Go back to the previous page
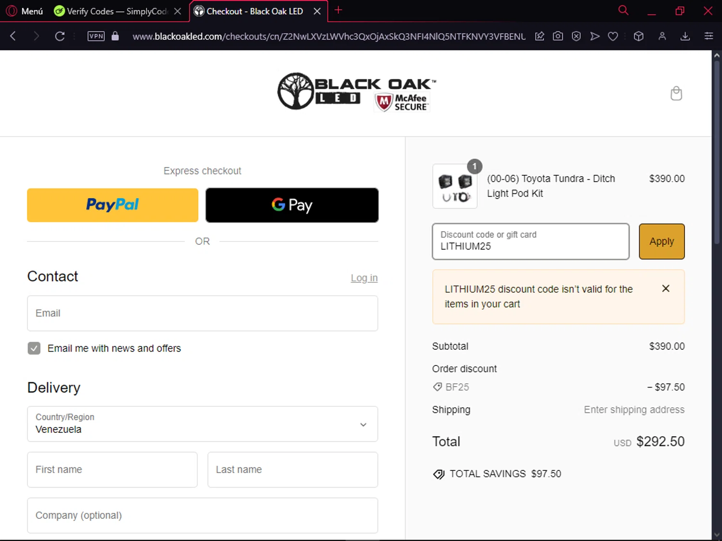The height and width of the screenshot is (541, 722). coord(13,36)
